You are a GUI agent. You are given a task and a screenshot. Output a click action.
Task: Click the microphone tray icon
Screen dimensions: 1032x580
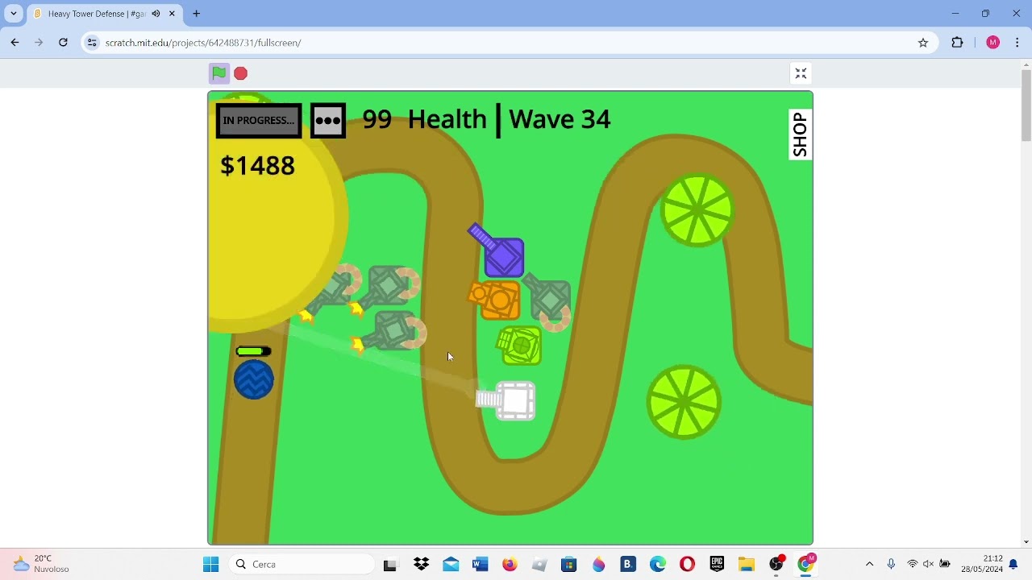pos(891,565)
